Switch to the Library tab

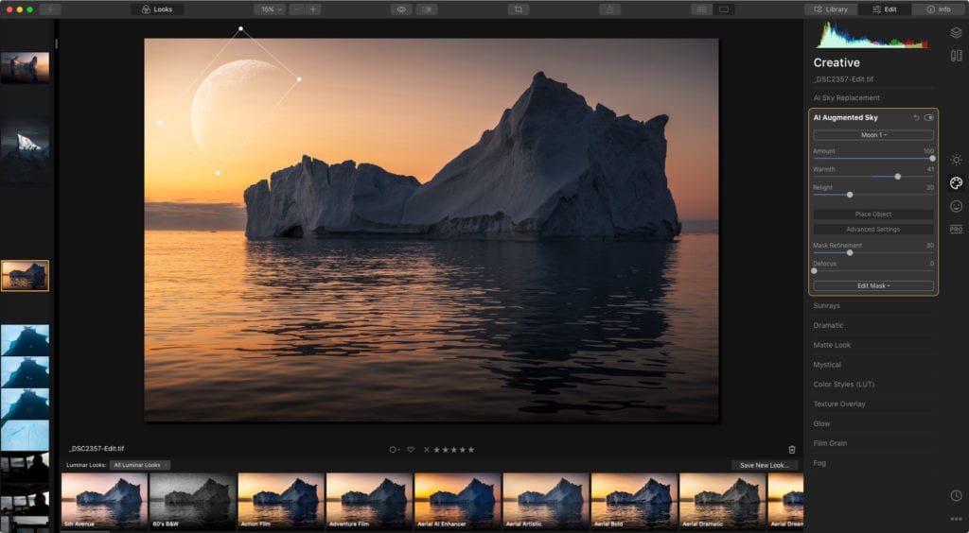pyautogui.click(x=830, y=9)
